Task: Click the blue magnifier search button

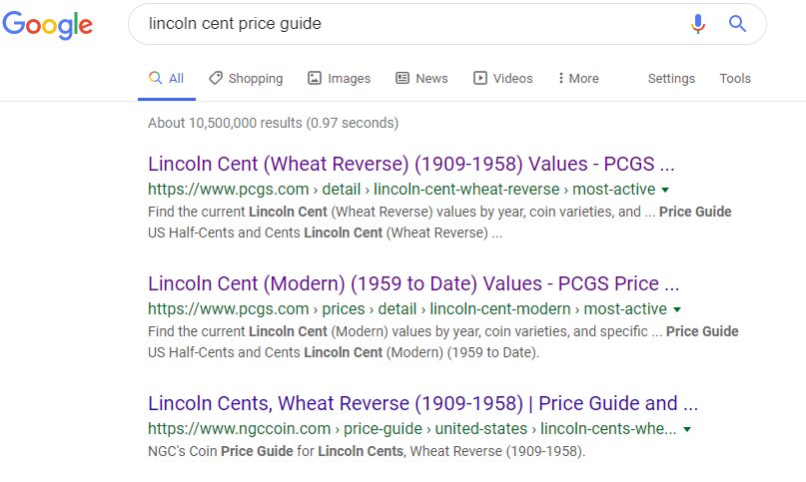Action: point(738,24)
